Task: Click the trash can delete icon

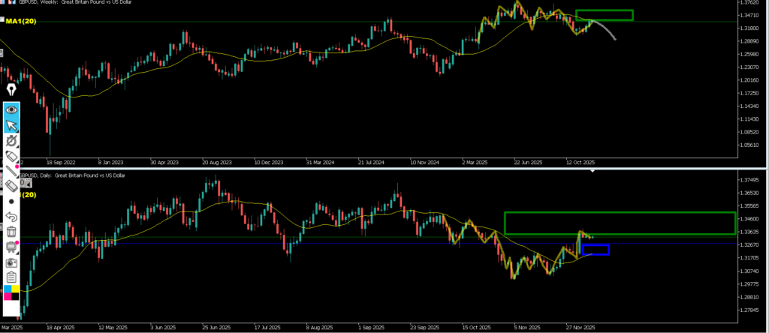Action: coord(12,232)
